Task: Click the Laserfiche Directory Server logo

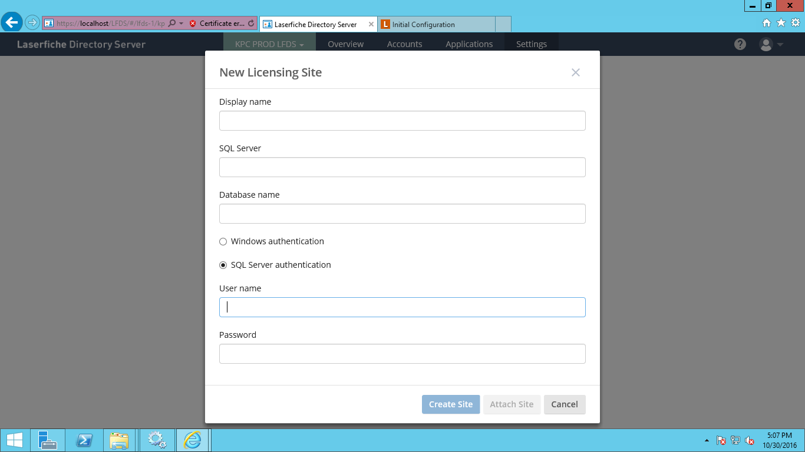Action: click(81, 44)
